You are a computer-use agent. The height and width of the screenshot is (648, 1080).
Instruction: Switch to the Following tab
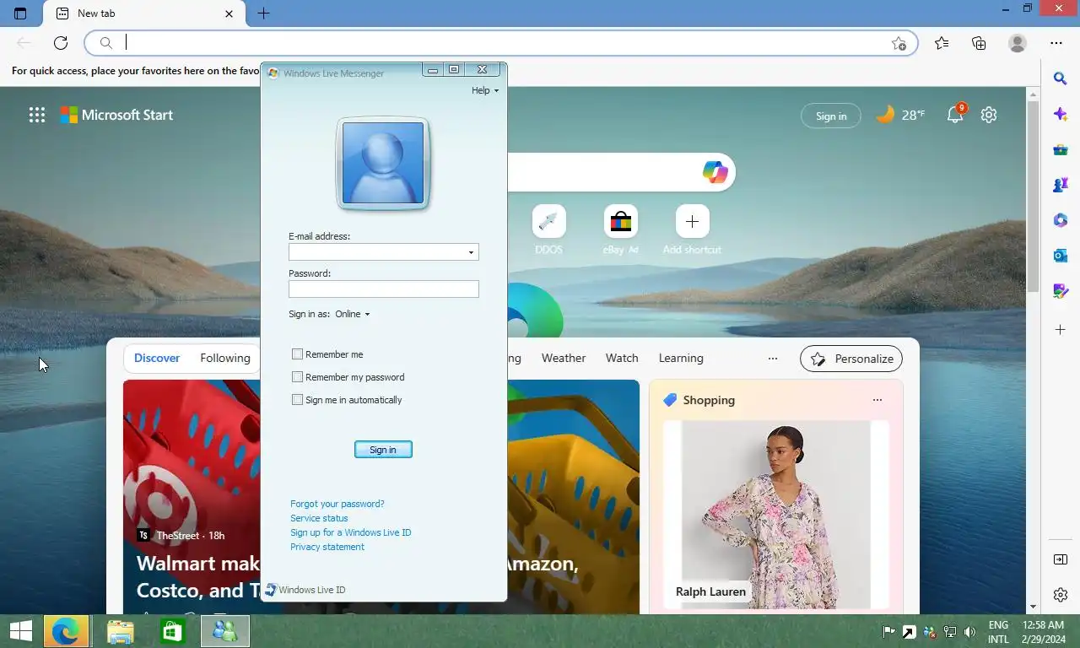coord(225,358)
